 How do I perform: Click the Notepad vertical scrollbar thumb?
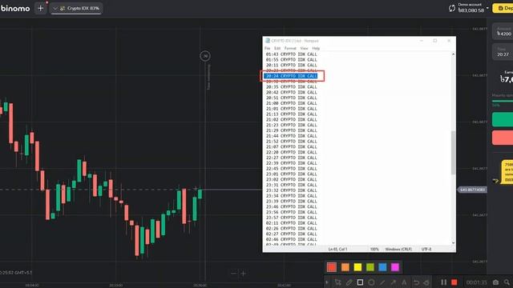click(x=453, y=153)
